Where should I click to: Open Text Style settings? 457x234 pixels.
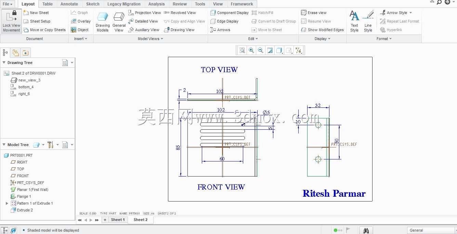(x=354, y=21)
